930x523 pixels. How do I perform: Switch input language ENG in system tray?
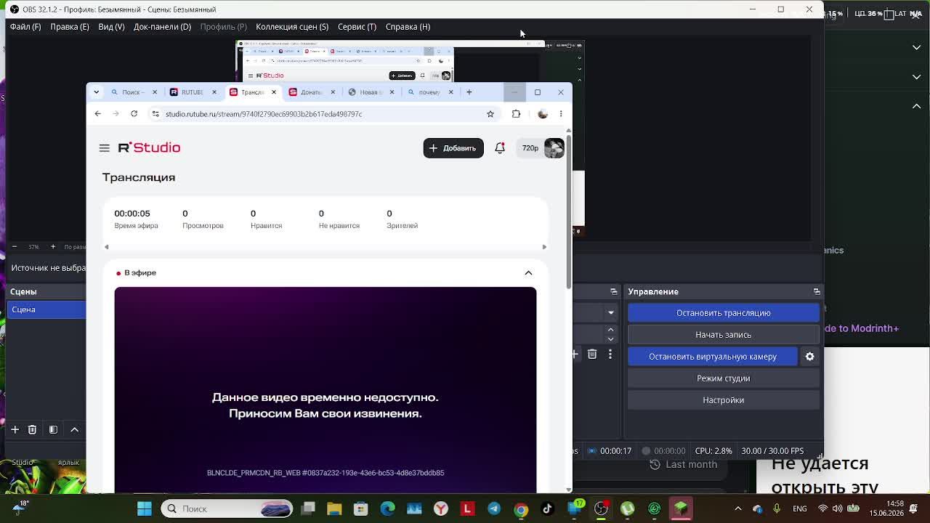click(x=799, y=508)
